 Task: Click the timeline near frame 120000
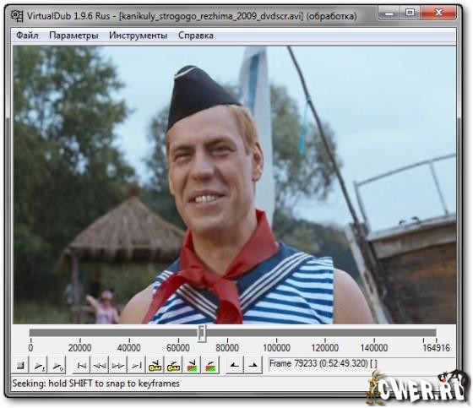[325, 333]
